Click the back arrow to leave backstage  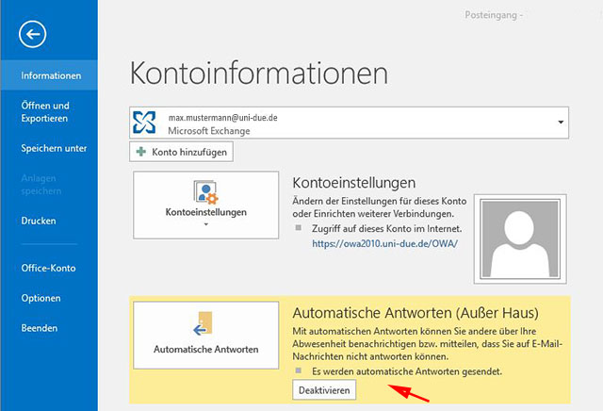pyautogui.click(x=33, y=35)
